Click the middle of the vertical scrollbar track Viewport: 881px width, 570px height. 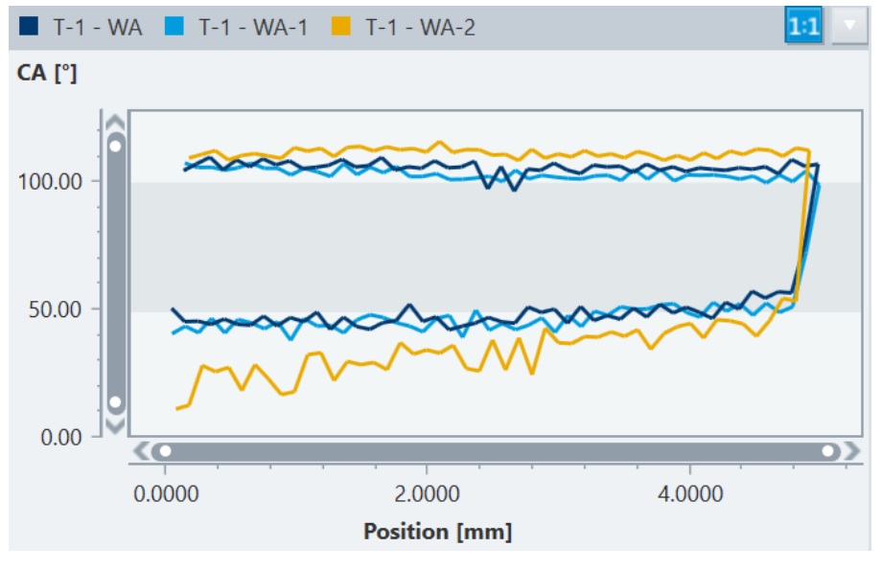pyautogui.click(x=116, y=274)
